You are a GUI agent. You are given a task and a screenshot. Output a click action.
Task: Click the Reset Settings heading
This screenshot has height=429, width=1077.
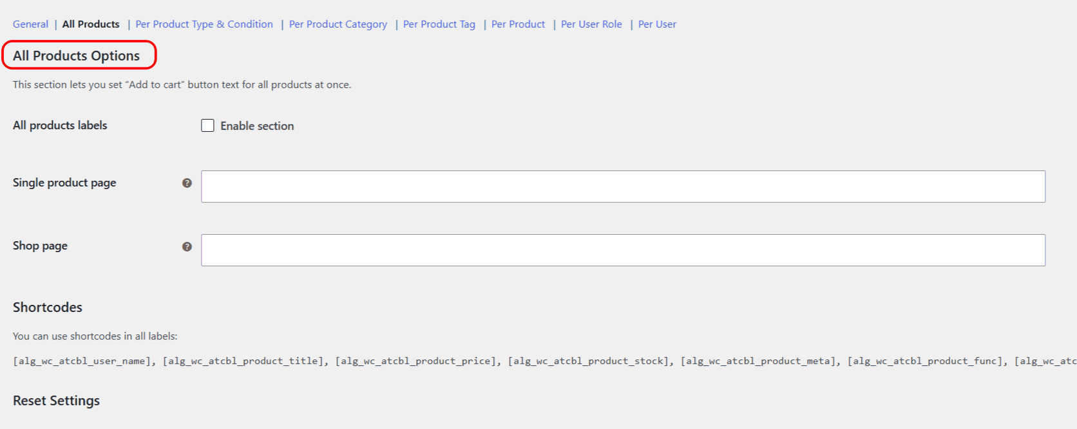pyautogui.click(x=56, y=401)
